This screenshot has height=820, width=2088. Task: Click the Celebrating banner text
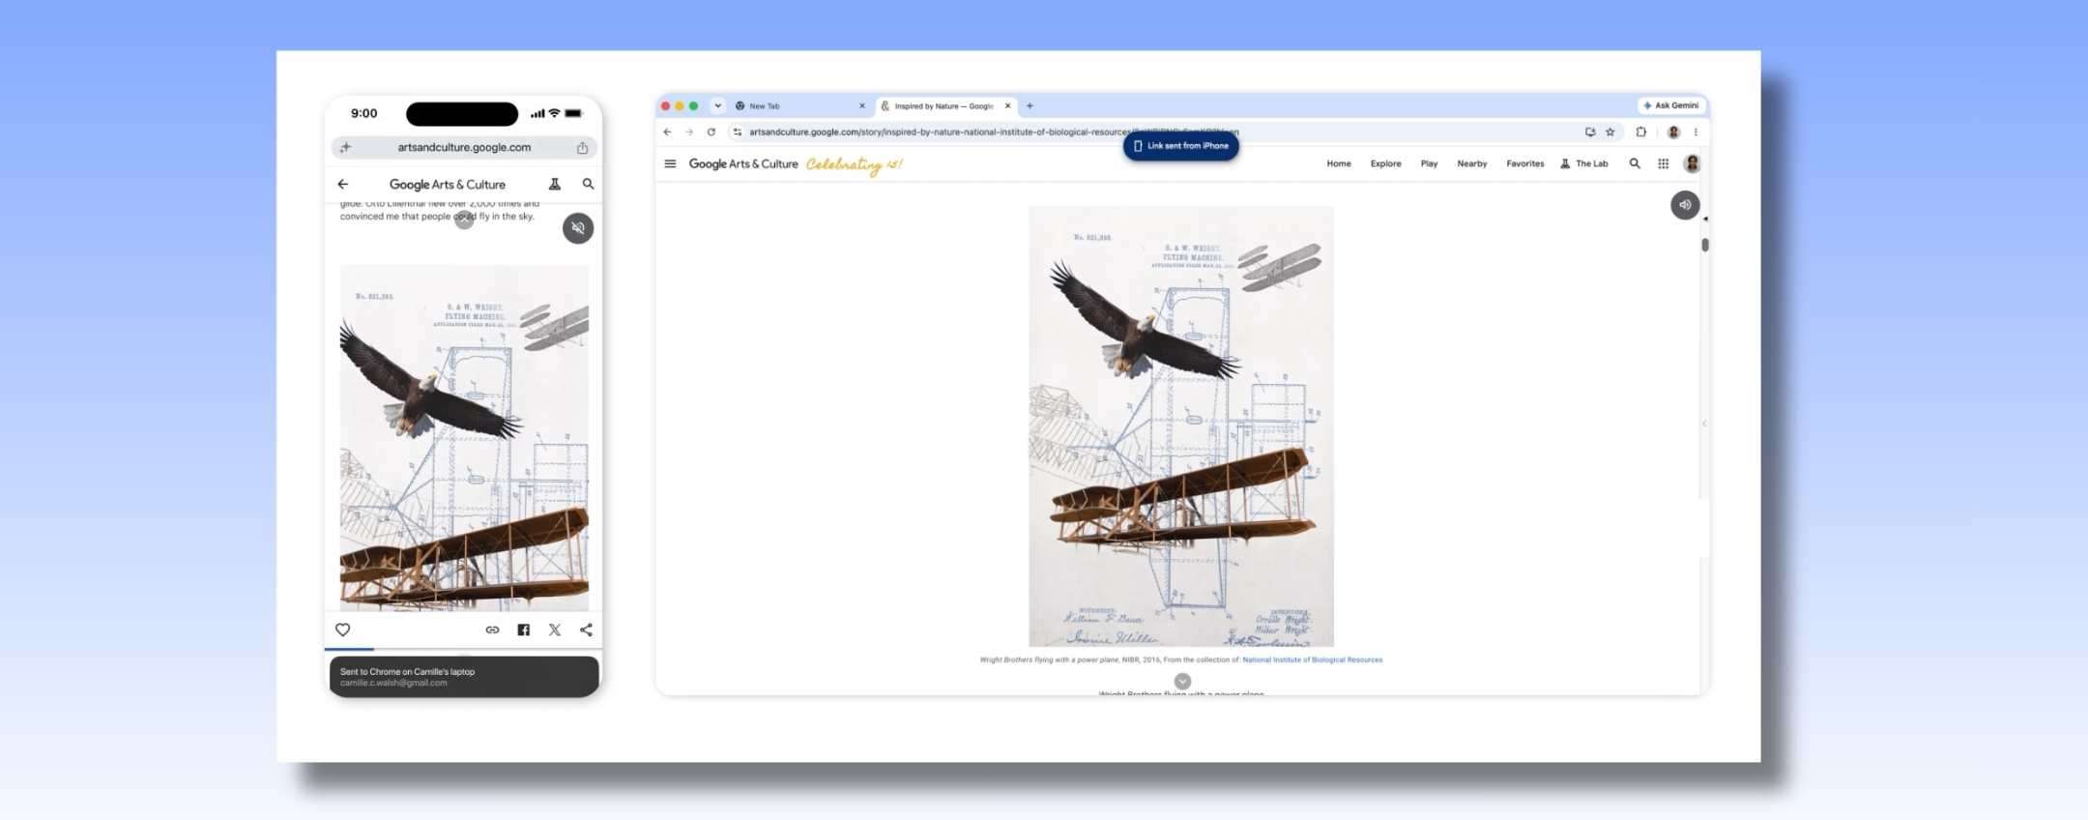pos(854,165)
